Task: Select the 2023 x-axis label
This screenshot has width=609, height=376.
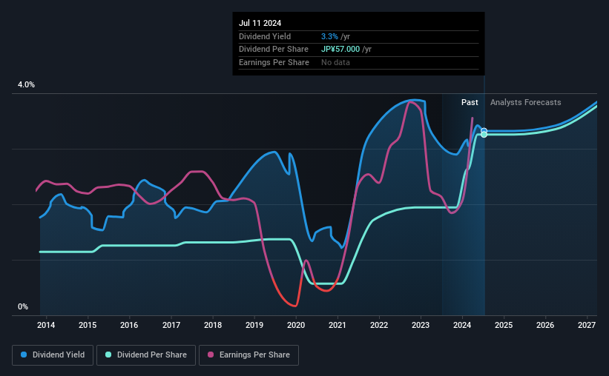Action: point(421,325)
